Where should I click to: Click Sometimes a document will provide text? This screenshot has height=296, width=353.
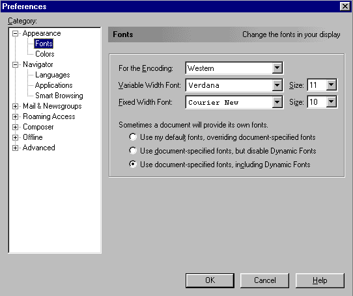[x=193, y=125]
